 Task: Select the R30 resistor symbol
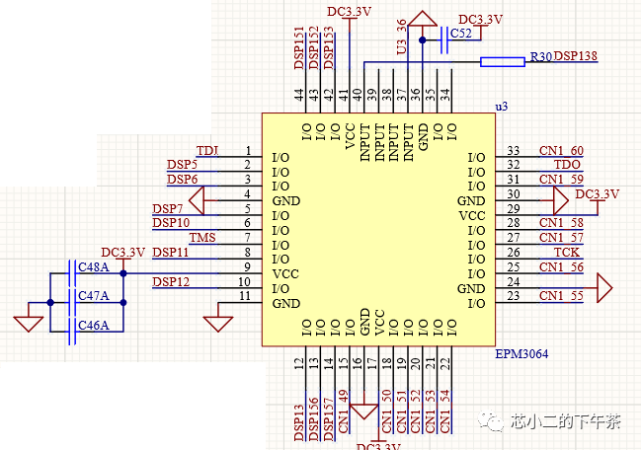pos(502,62)
